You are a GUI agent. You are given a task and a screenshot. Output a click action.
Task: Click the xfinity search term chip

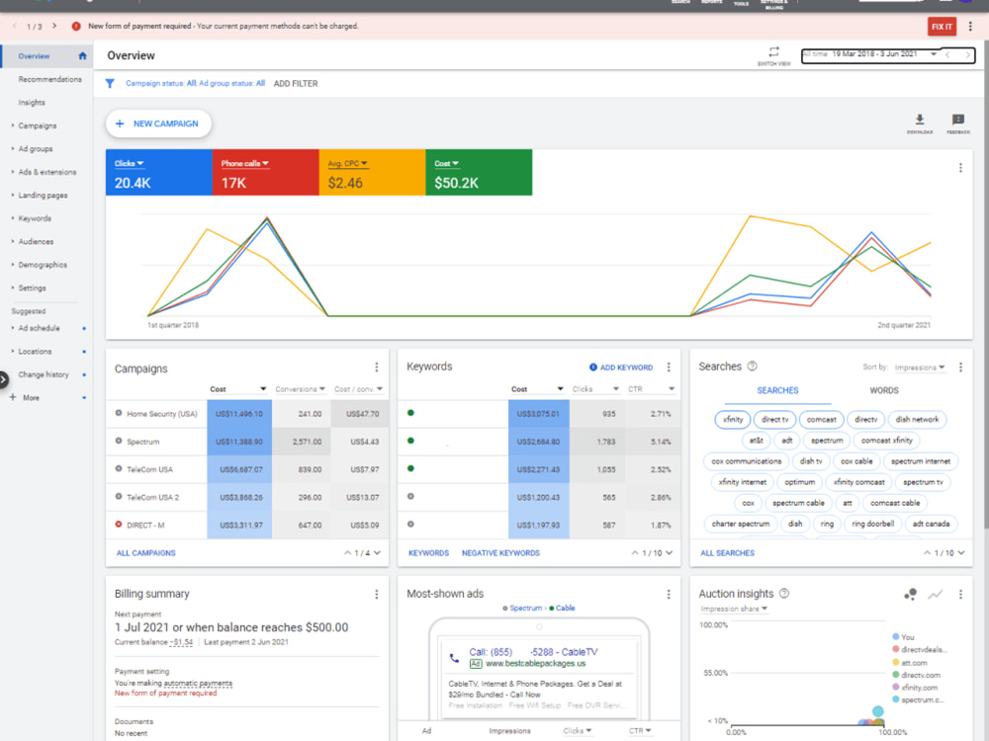[x=732, y=419]
